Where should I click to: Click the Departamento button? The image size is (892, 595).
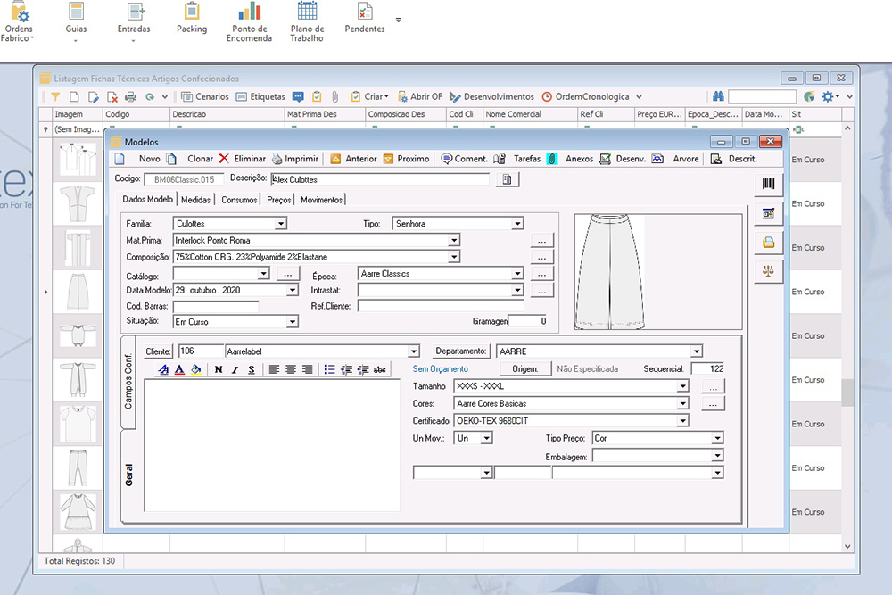[x=462, y=351]
